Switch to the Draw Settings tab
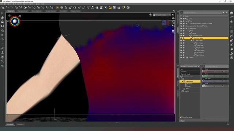Viewport: 234px width, 131px height. 37,11
